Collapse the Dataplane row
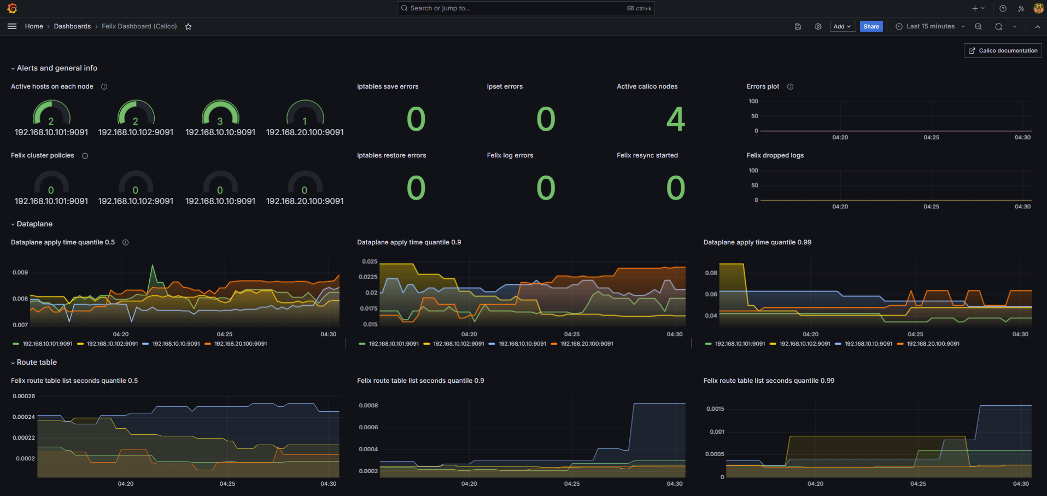This screenshot has width=1047, height=496. (x=32, y=224)
